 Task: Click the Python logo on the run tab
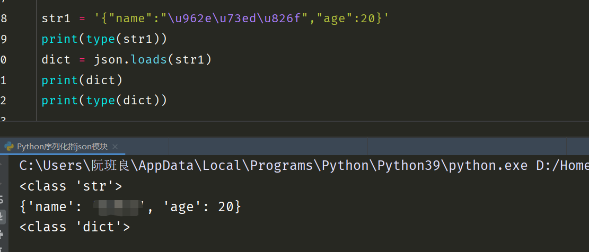click(x=9, y=147)
